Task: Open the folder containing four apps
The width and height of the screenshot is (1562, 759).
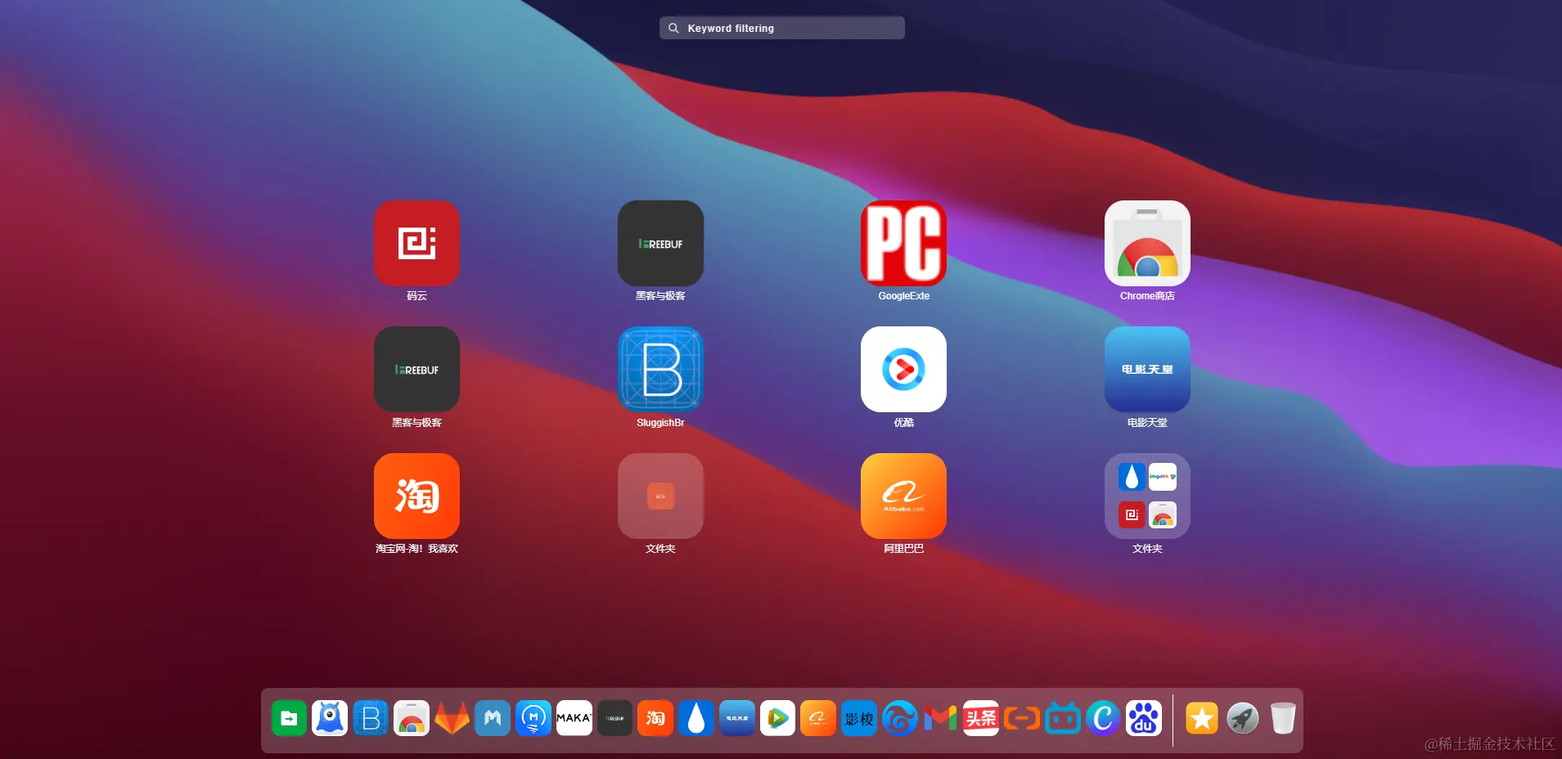Action: [1147, 496]
